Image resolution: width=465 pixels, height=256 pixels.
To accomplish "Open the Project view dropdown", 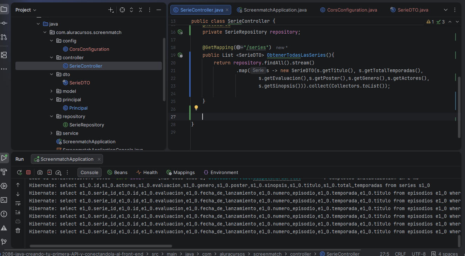I will pyautogui.click(x=26, y=10).
